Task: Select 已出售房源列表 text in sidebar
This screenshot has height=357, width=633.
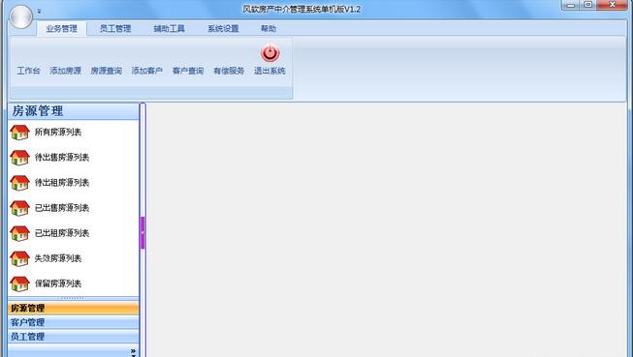Action: [62, 208]
